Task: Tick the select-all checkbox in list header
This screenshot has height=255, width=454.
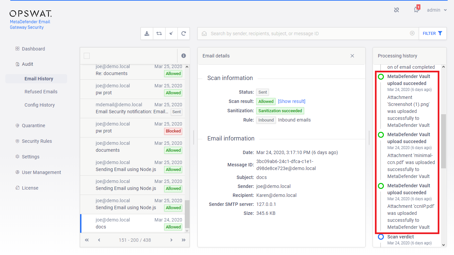Action: click(x=87, y=56)
